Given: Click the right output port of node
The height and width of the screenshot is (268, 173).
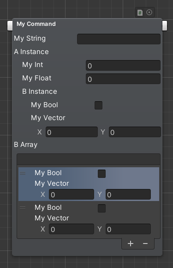Looking at the screenshot, I should click(165, 25).
